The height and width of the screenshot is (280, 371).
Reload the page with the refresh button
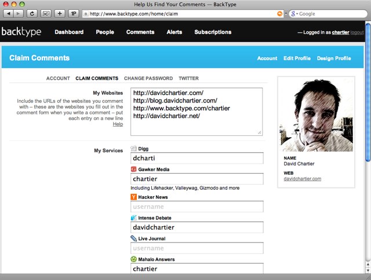(32, 14)
